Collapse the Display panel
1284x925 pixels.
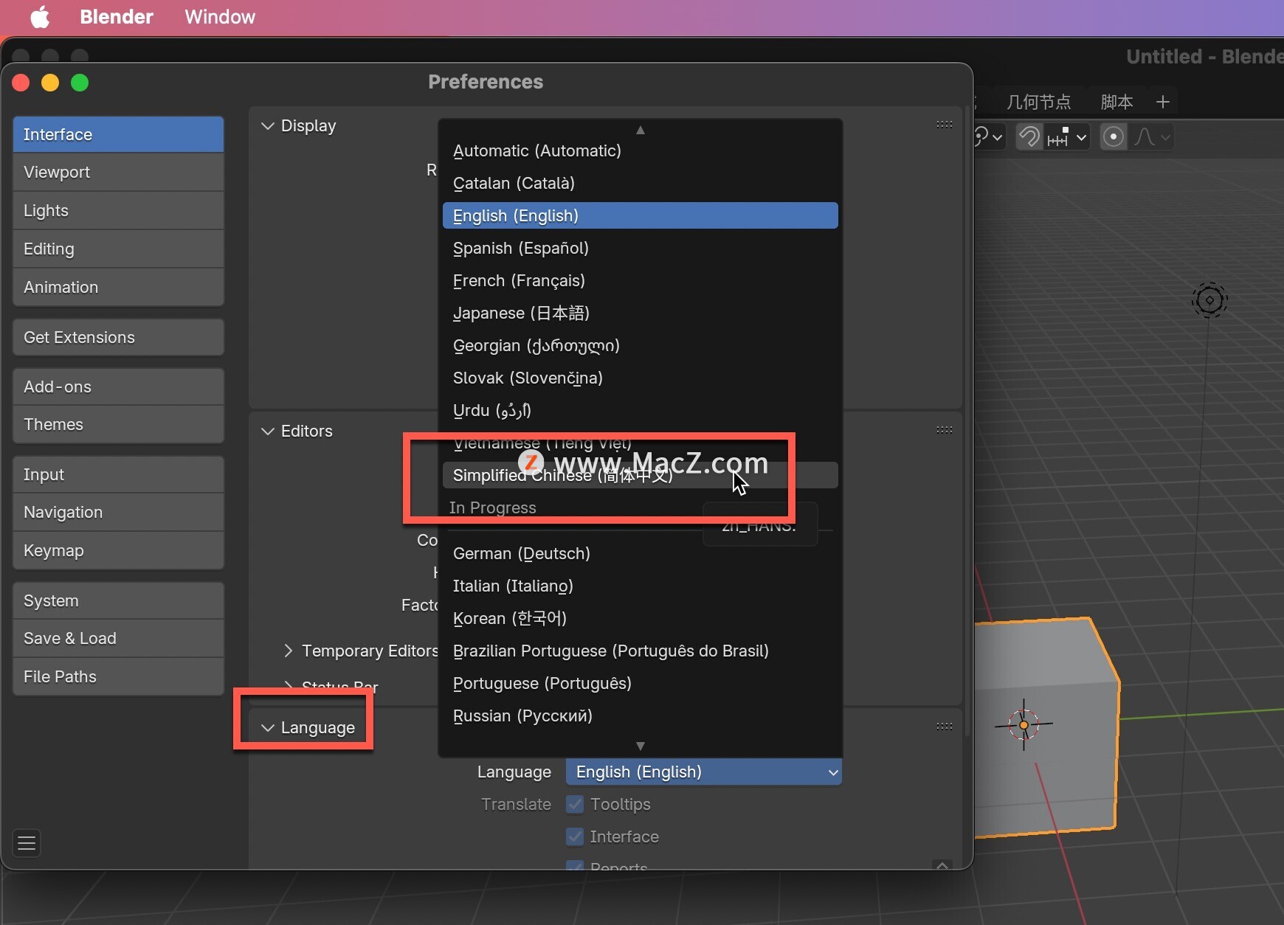coord(268,126)
